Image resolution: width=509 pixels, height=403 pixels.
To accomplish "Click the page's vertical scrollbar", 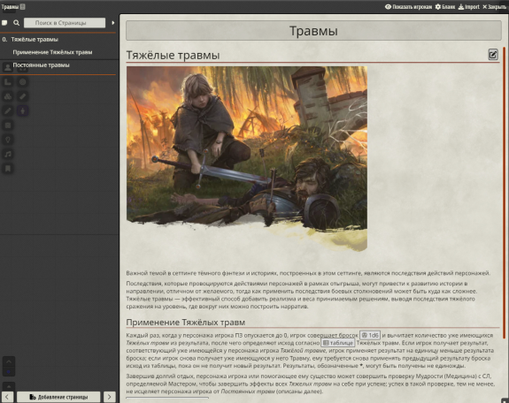I will click(504, 193).
